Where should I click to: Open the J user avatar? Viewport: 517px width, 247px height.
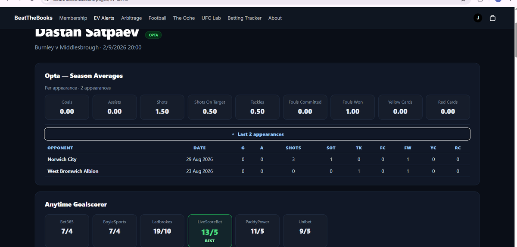coord(477,18)
